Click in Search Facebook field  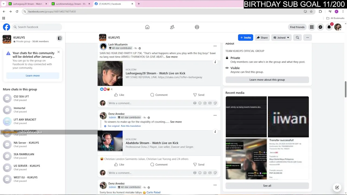[37, 27]
